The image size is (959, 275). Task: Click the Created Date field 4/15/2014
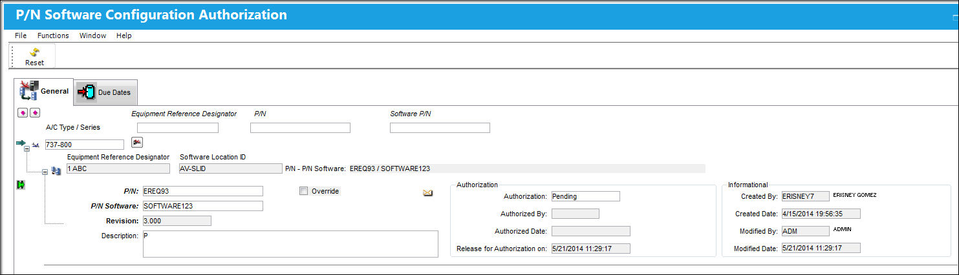pyautogui.click(x=821, y=214)
